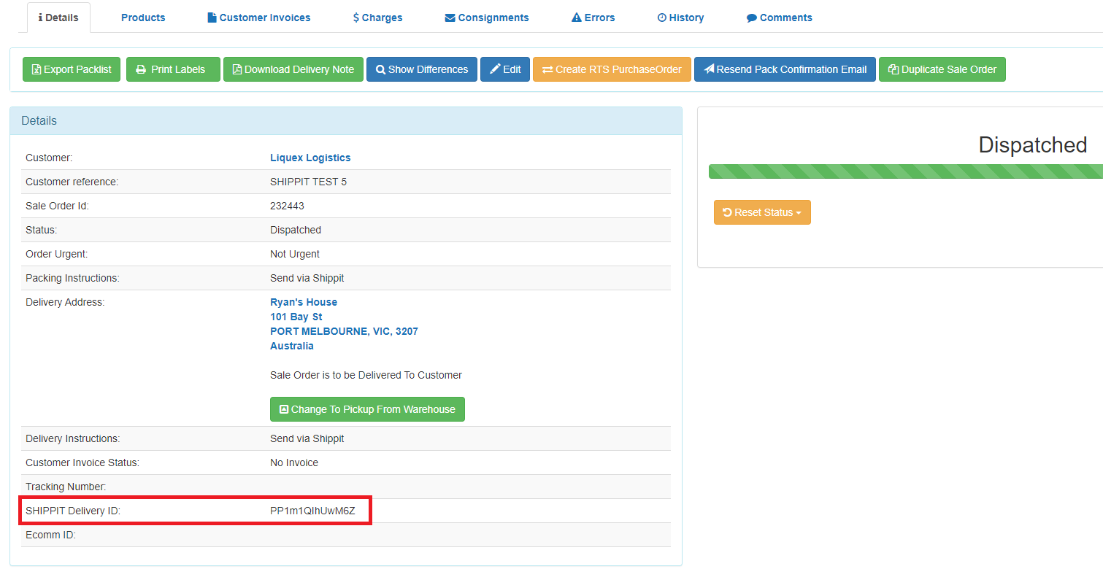Image resolution: width=1103 pixels, height=569 pixels.
Task: Select the SHIPPIT Delivery ID value PP1m1QIhUwM6Z
Action: click(312, 511)
